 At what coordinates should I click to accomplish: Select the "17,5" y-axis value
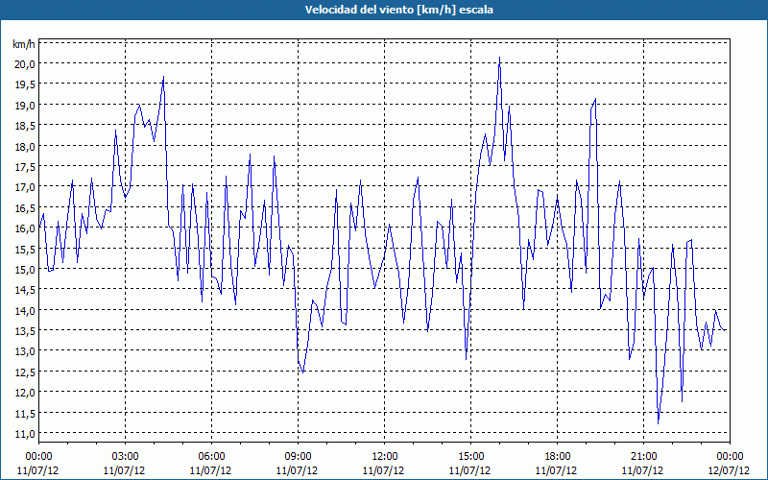25,167
